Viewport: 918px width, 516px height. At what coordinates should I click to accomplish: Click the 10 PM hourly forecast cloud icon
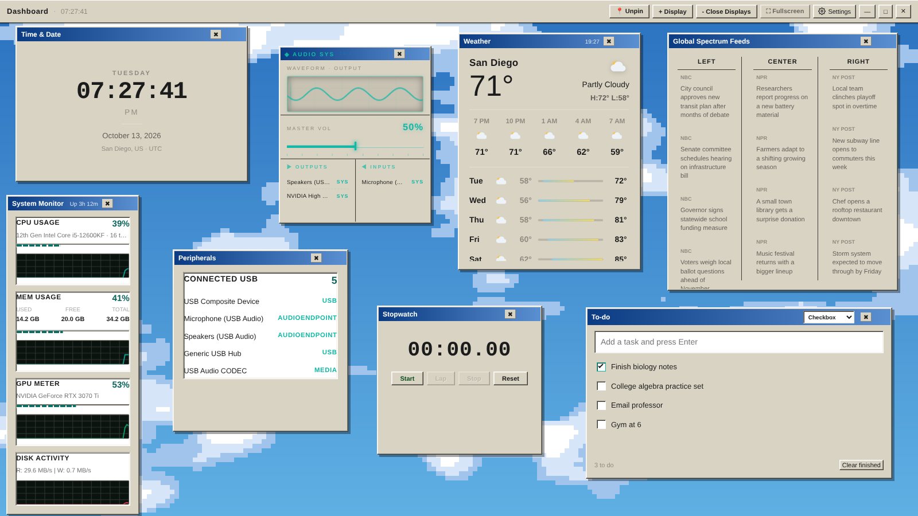click(515, 136)
